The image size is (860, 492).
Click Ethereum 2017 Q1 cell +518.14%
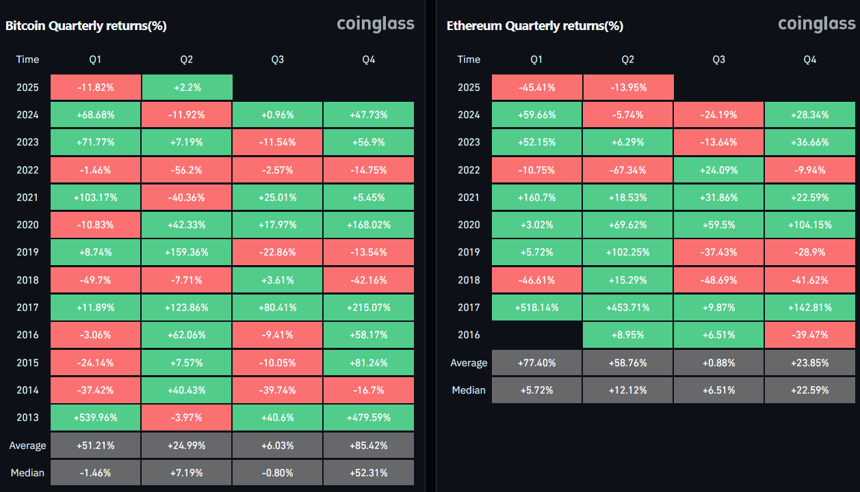point(537,307)
